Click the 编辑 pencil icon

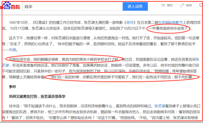coord(182,5)
